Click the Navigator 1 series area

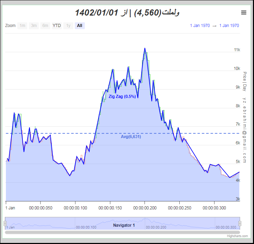click(x=124, y=225)
